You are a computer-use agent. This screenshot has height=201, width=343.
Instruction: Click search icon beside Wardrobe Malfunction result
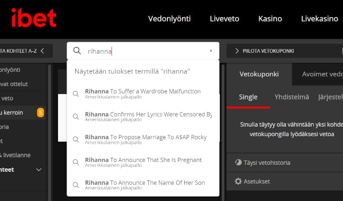pyautogui.click(x=76, y=94)
